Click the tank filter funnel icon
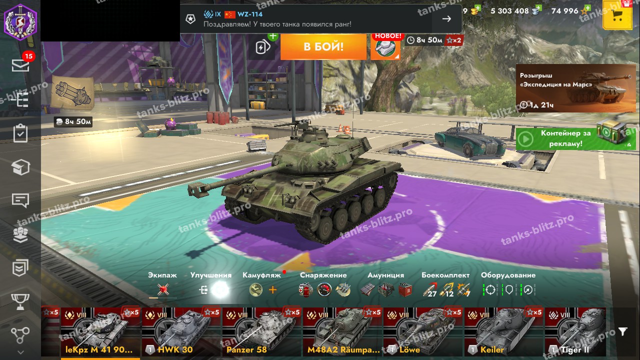This screenshot has width=640, height=360. 622,331
